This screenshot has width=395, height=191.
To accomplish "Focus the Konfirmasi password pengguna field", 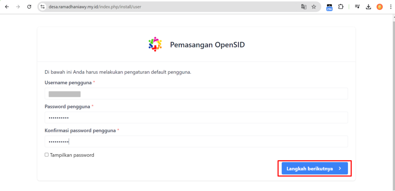I will (196, 141).
